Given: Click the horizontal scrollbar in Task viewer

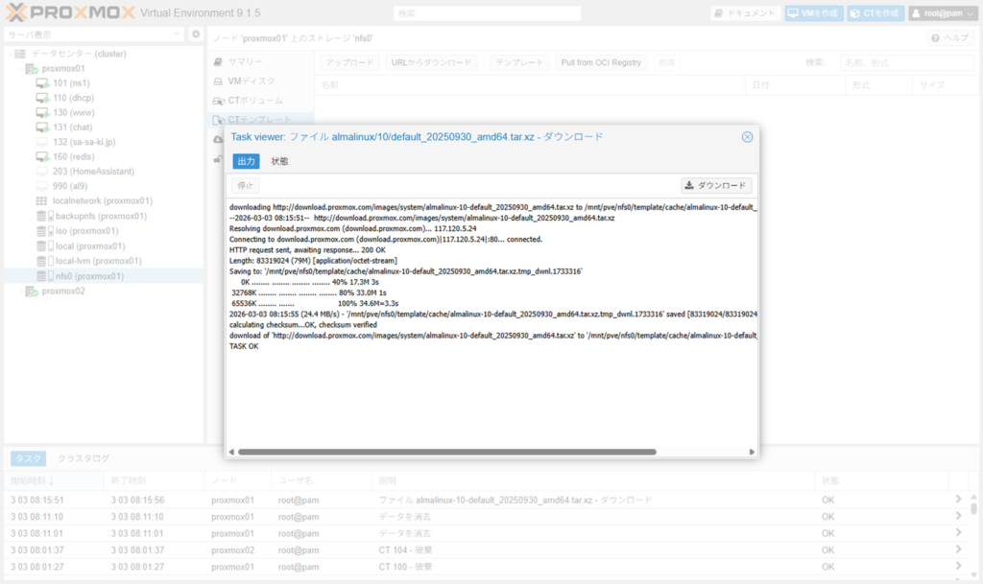Looking at the screenshot, I should pyautogui.click(x=446, y=452).
